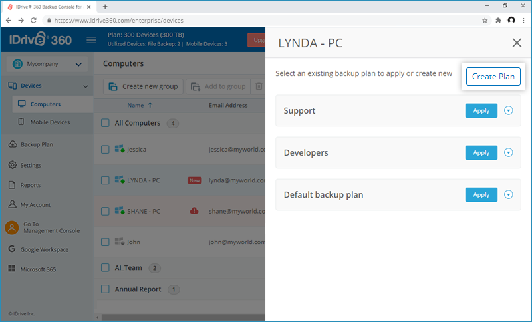The image size is (532, 322).
Task: Select Mobile Devices in the sidebar
Action: tap(50, 122)
